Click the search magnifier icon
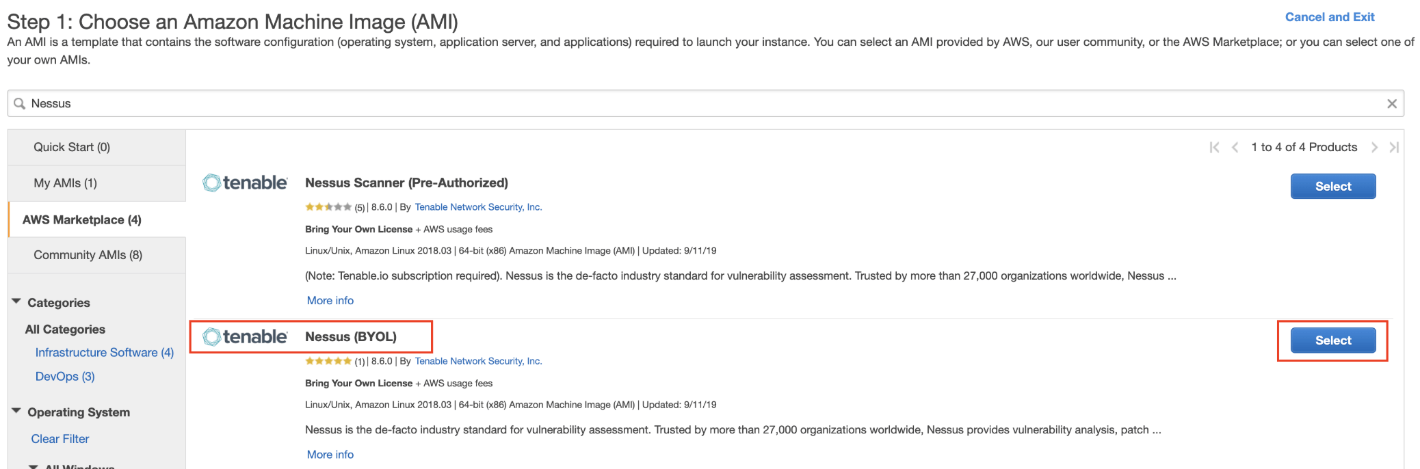Viewport: 1420px width, 469px height. (20, 103)
